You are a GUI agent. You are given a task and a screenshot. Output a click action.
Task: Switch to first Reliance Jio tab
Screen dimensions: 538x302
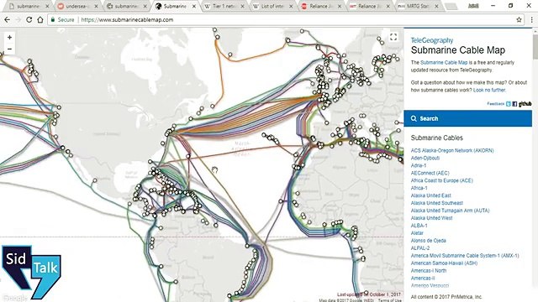pyautogui.click(x=321, y=6)
